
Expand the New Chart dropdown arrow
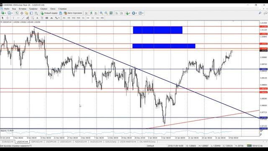[x=5, y=13]
